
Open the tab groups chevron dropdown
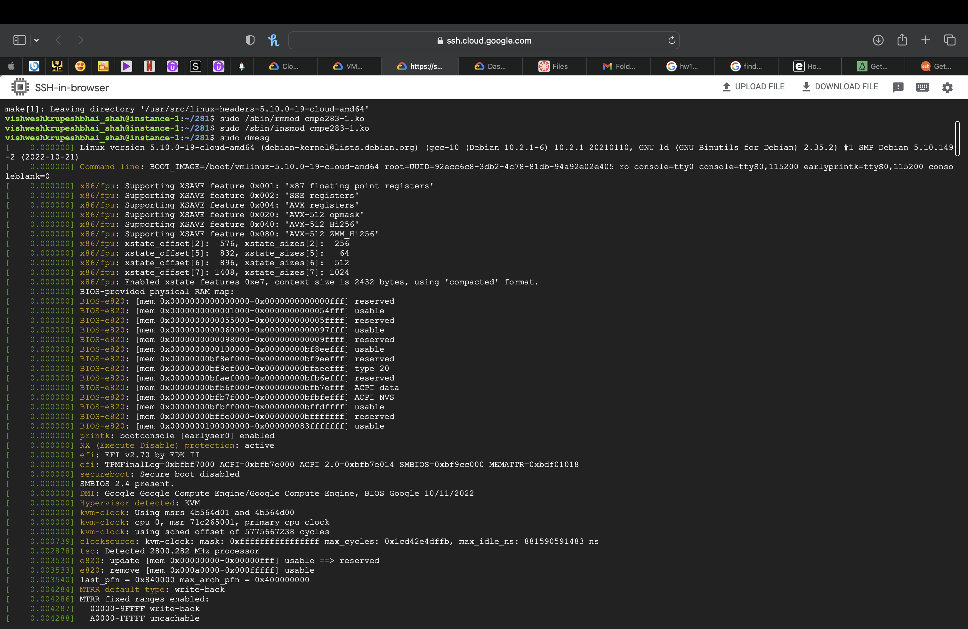tap(36, 40)
